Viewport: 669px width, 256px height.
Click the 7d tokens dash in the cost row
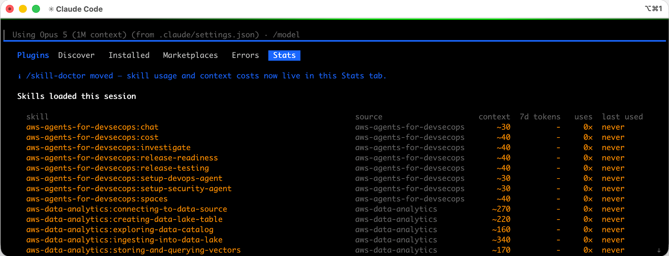tap(558, 138)
